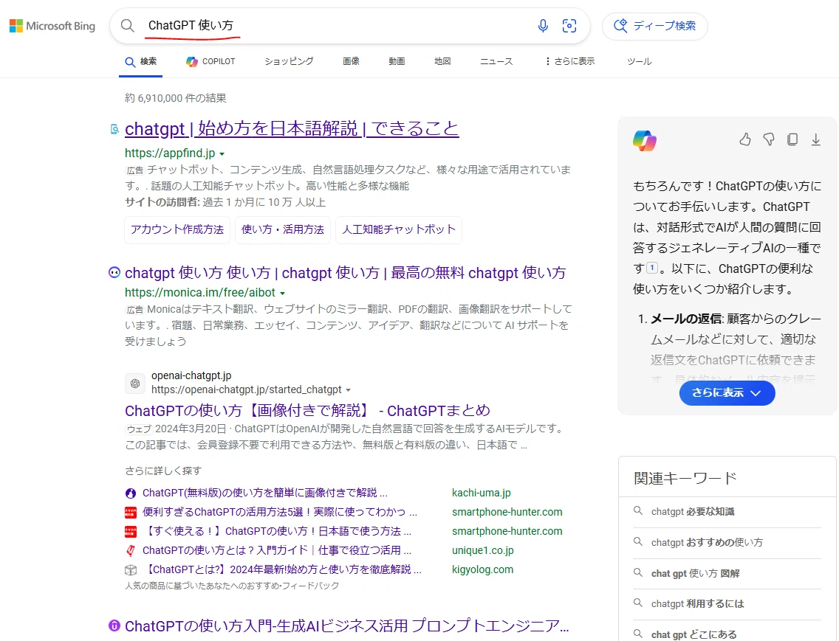Image resolution: width=839 pixels, height=641 pixels.
Task: Open the 画像 tab
Action: [x=351, y=61]
